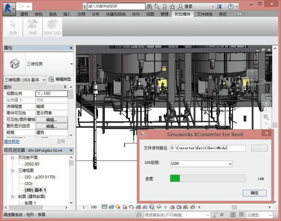This screenshot has height=221, width=281.
Task: Click the workset icon in status bar
Action: point(139,215)
